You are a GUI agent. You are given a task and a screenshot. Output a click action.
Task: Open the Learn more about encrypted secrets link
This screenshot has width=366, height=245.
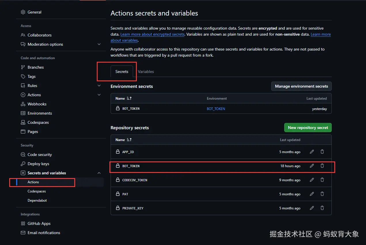tap(152, 34)
